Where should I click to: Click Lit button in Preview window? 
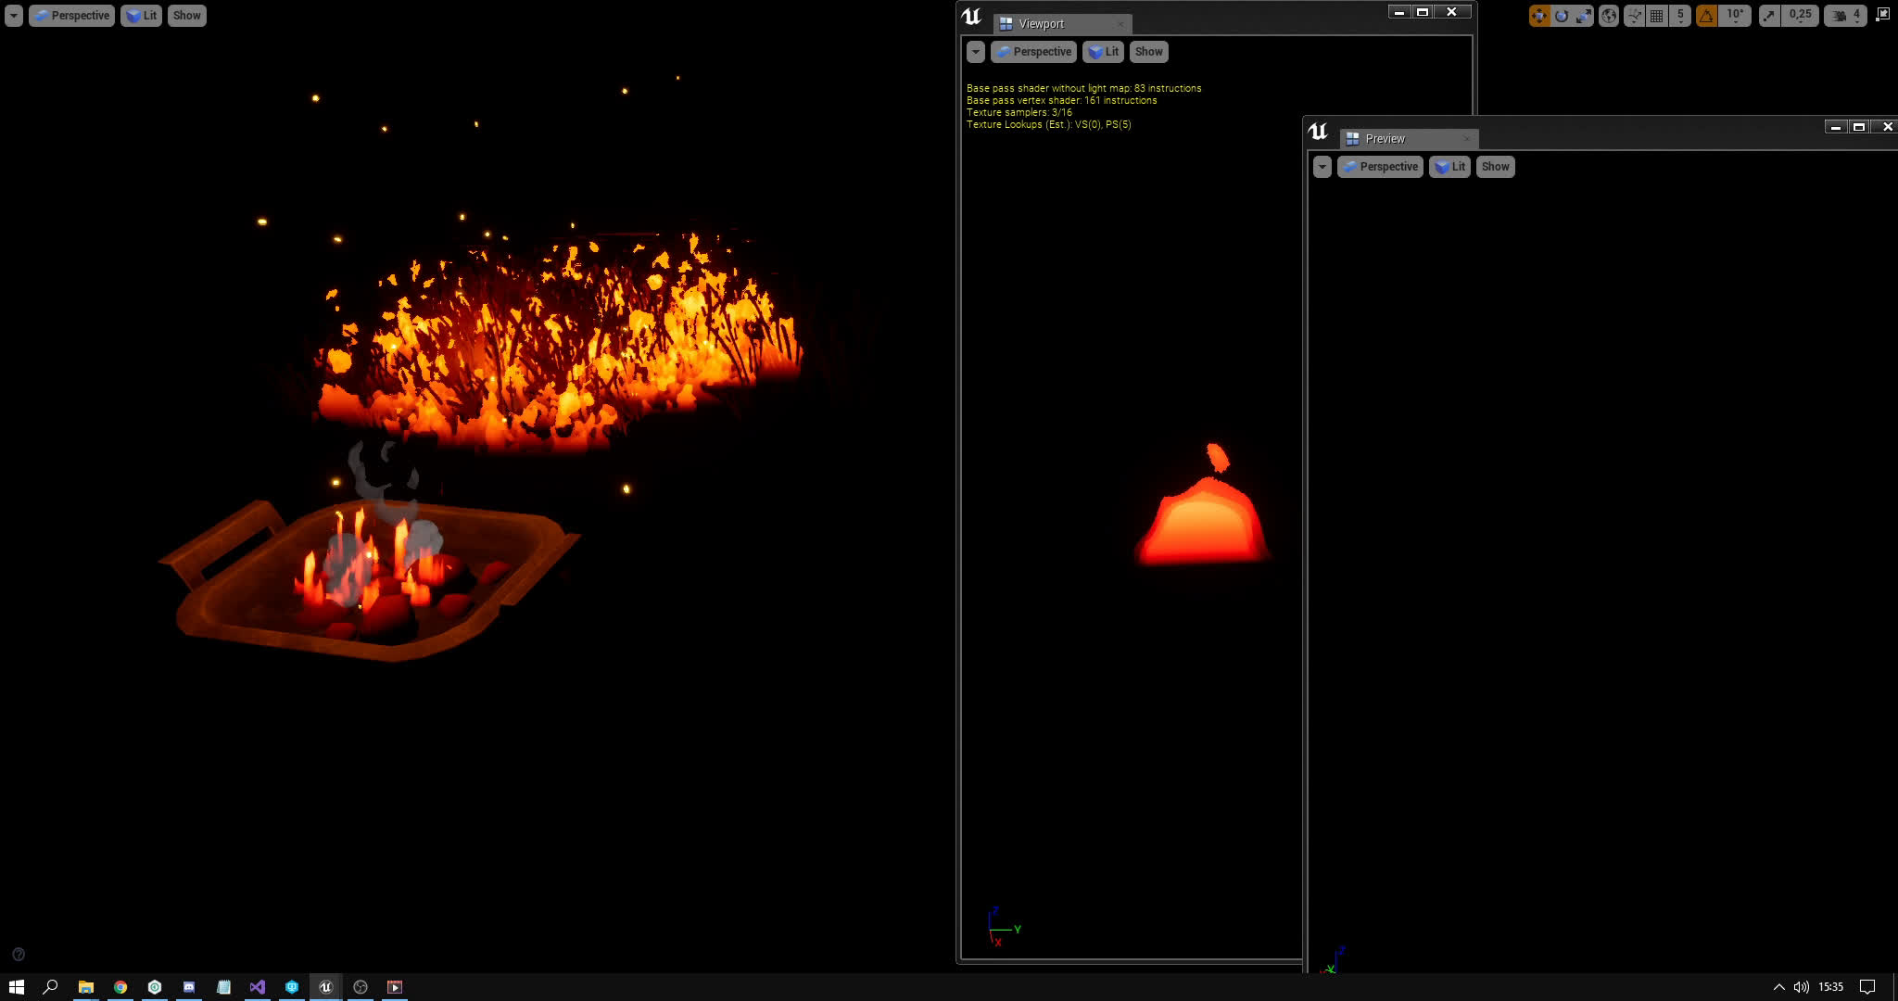[1450, 167]
